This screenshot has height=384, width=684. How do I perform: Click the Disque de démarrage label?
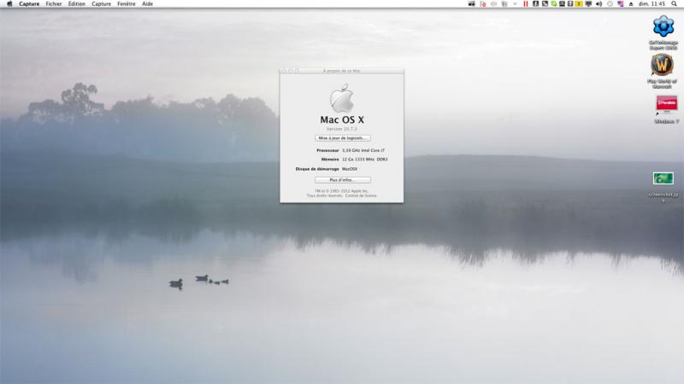click(317, 169)
